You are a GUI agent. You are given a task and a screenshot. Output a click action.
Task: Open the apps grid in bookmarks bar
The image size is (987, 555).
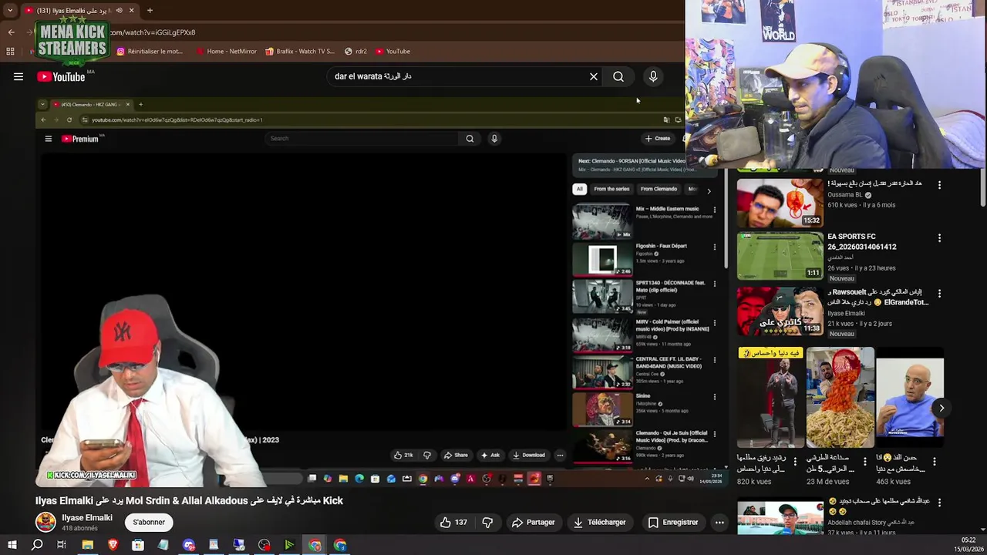(x=10, y=52)
